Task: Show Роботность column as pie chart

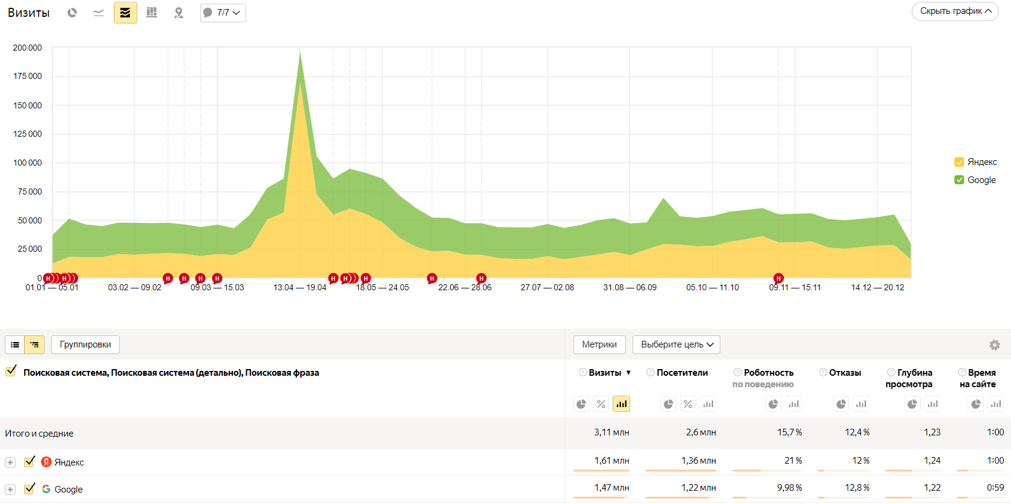Action: click(x=773, y=404)
